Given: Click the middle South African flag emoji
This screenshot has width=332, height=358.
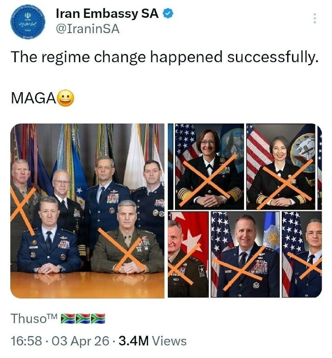Looking at the screenshot, I should point(83,319).
